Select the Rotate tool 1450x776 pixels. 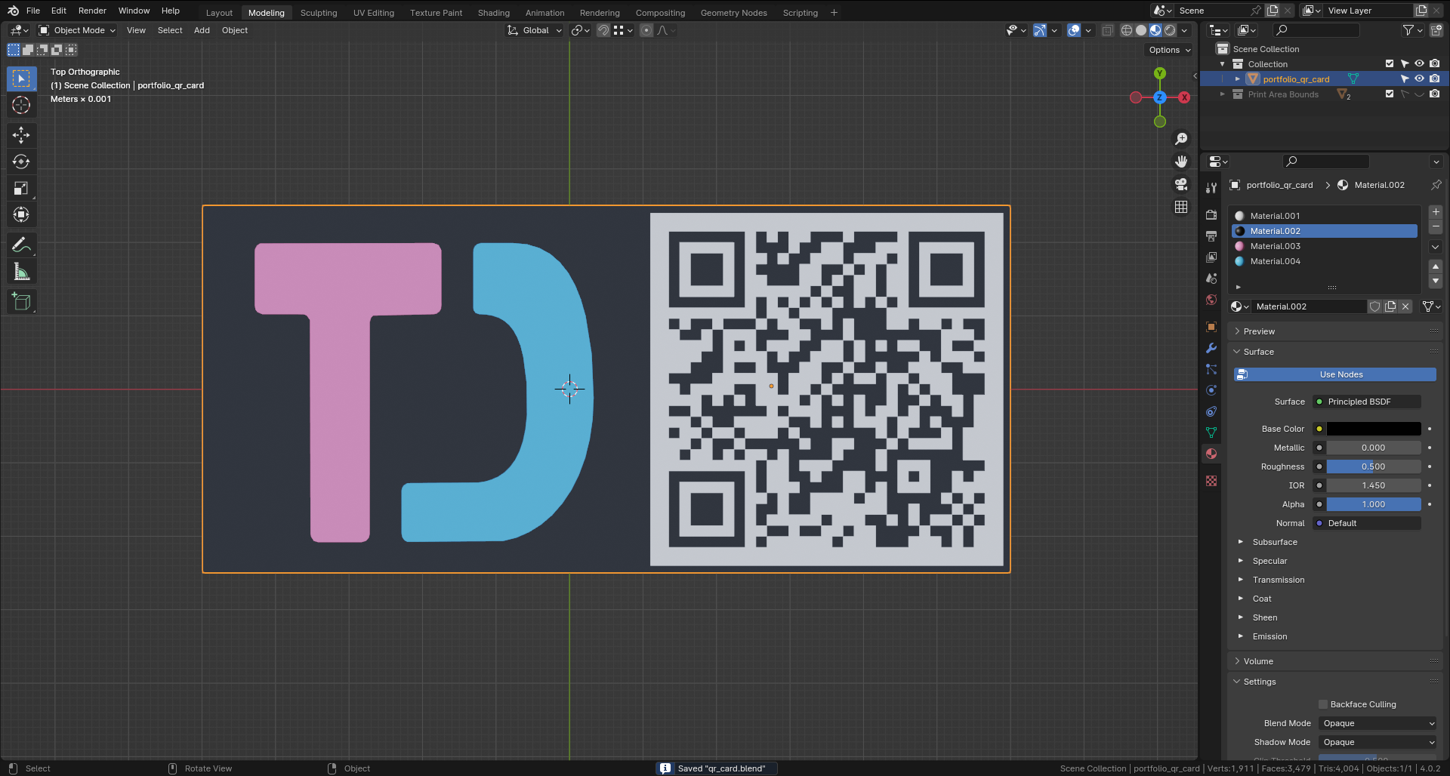click(21, 161)
